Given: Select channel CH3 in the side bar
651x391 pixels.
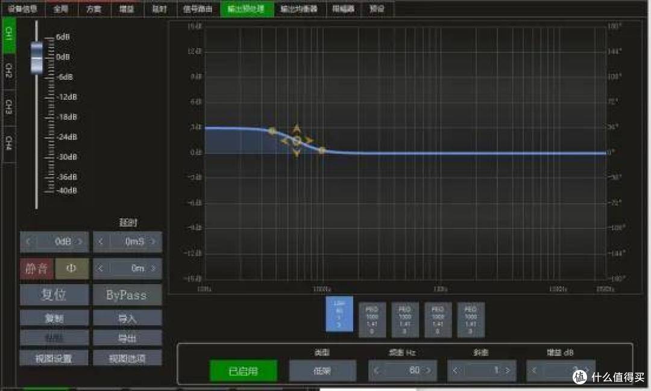Looking at the screenshot, I should coord(8,107).
